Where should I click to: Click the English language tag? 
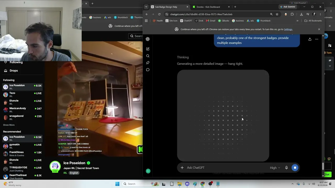[x=74, y=173]
